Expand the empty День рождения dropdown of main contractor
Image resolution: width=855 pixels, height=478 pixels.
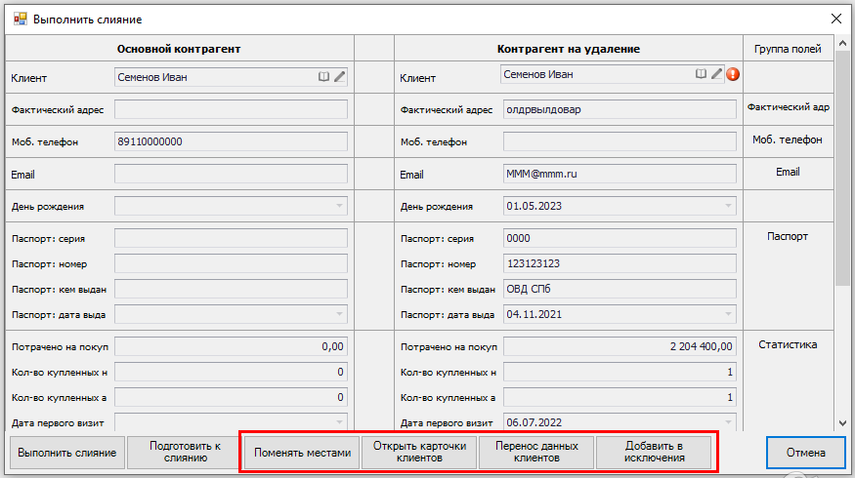339,206
